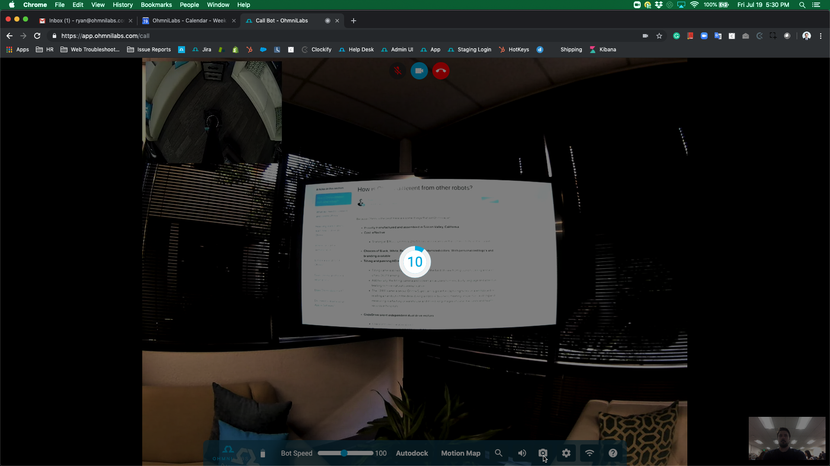Open the settings gear
The height and width of the screenshot is (466, 830).
[566, 453]
